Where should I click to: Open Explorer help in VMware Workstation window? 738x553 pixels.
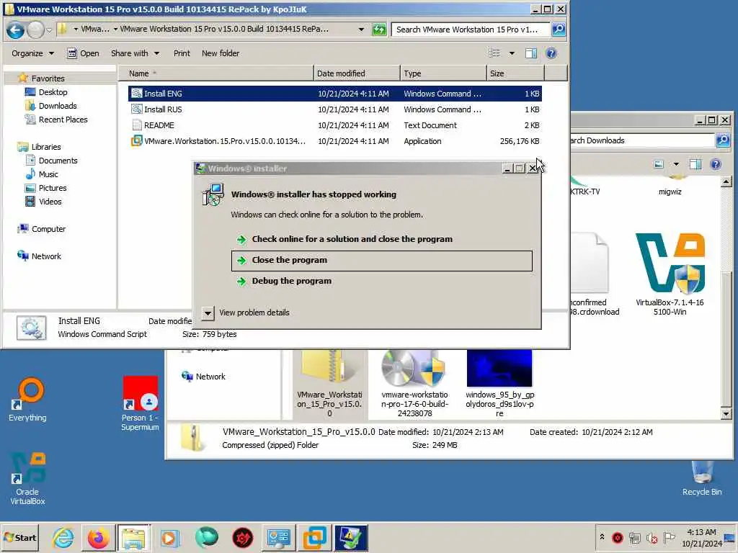click(x=551, y=53)
